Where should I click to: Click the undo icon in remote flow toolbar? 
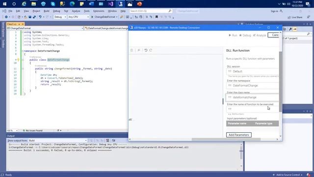146,50
